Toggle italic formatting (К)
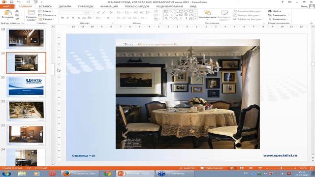This screenshot has width=315, height=177. [68, 18]
